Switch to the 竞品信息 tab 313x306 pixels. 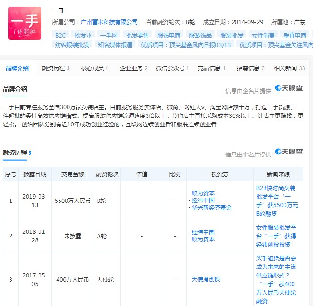tap(212, 68)
